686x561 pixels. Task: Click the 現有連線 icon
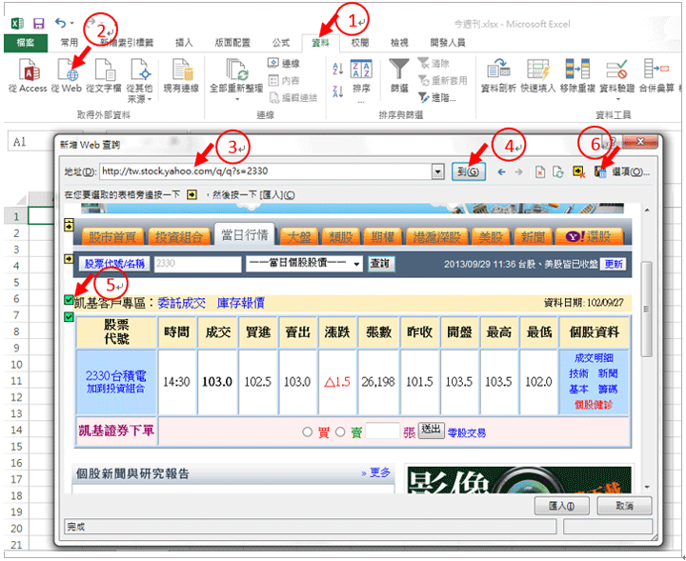point(181,70)
